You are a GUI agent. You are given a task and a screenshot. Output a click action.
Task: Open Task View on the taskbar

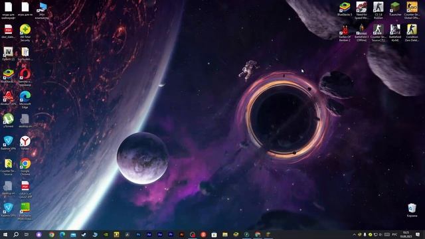click(x=27, y=234)
